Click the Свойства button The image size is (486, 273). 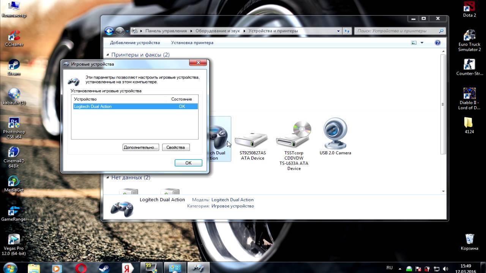(x=175, y=147)
